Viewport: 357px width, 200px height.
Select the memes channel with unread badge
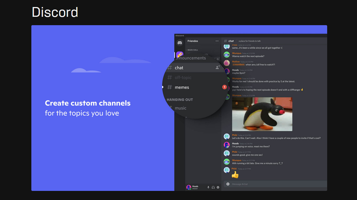pos(182,87)
